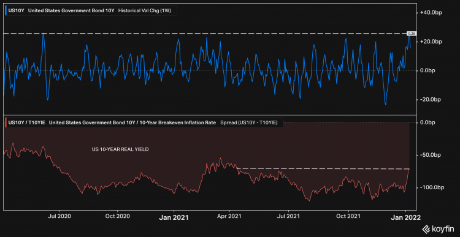Click the blue US10Y series color marker

click(x=6, y=10)
